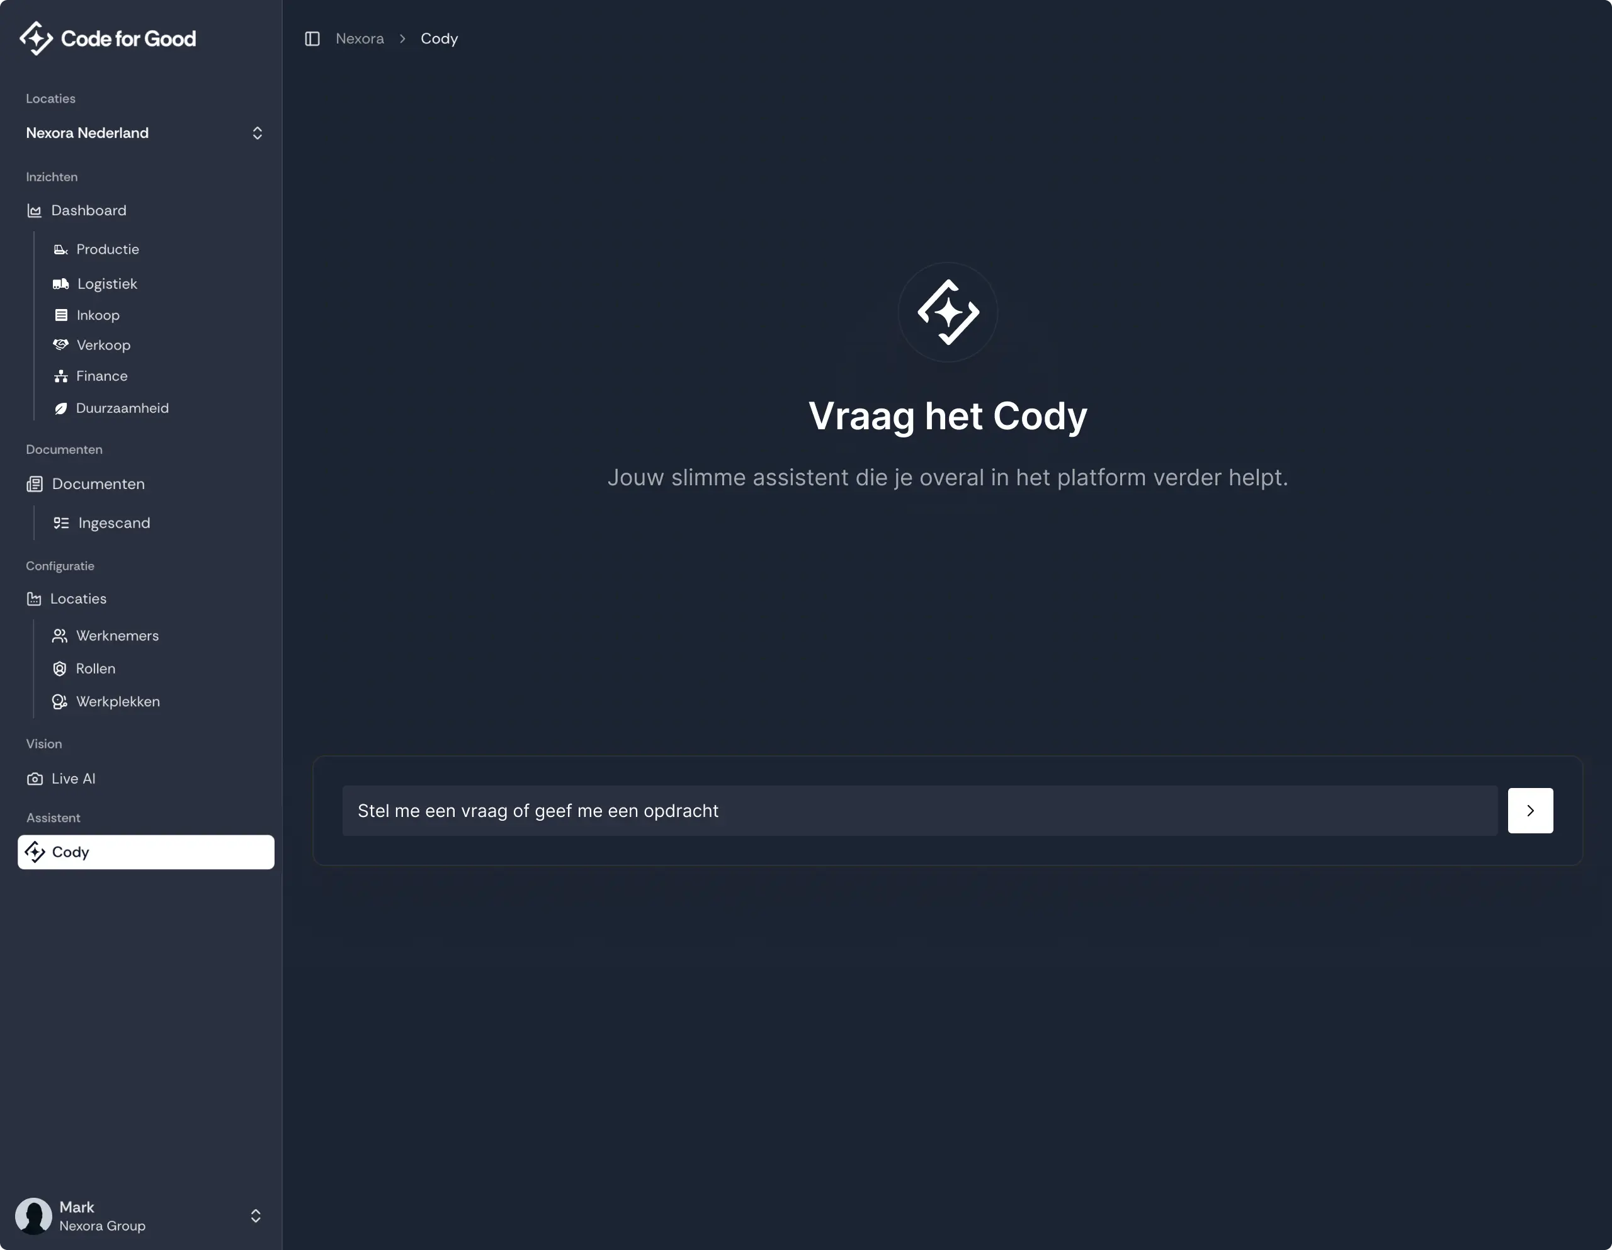Click the Werkplekken icon

click(x=60, y=702)
